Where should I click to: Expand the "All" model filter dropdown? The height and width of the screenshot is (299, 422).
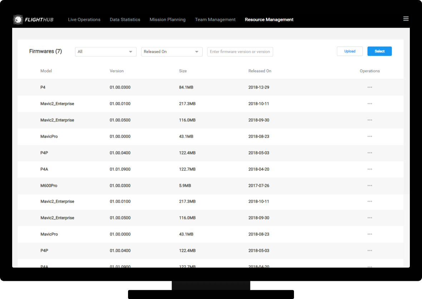pyautogui.click(x=105, y=52)
